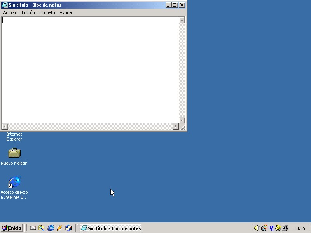Launch Winamp lightning icon in quick launch
Image resolution: width=311 pixels, height=233 pixels.
pyautogui.click(x=59, y=228)
